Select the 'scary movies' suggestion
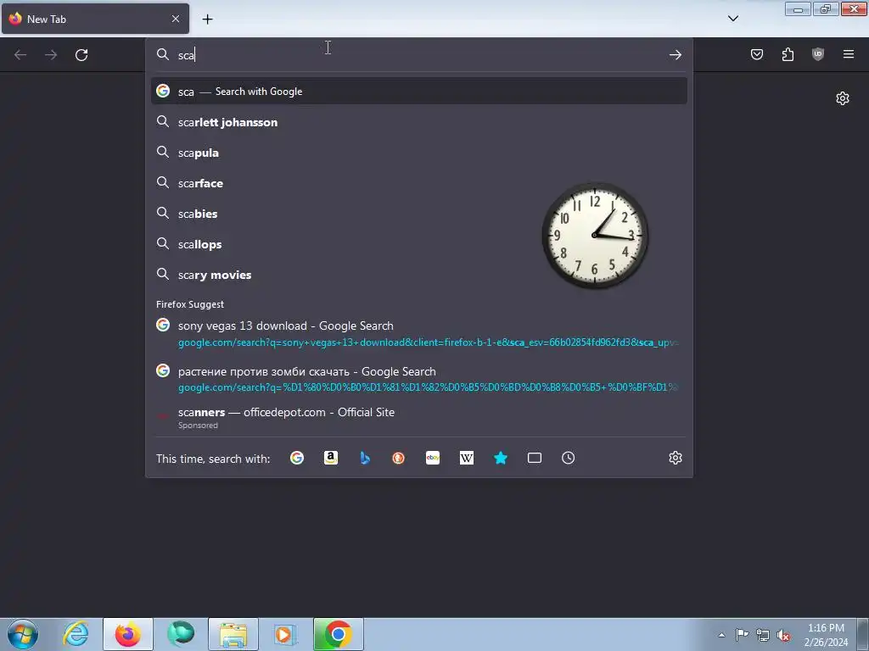 [419, 275]
